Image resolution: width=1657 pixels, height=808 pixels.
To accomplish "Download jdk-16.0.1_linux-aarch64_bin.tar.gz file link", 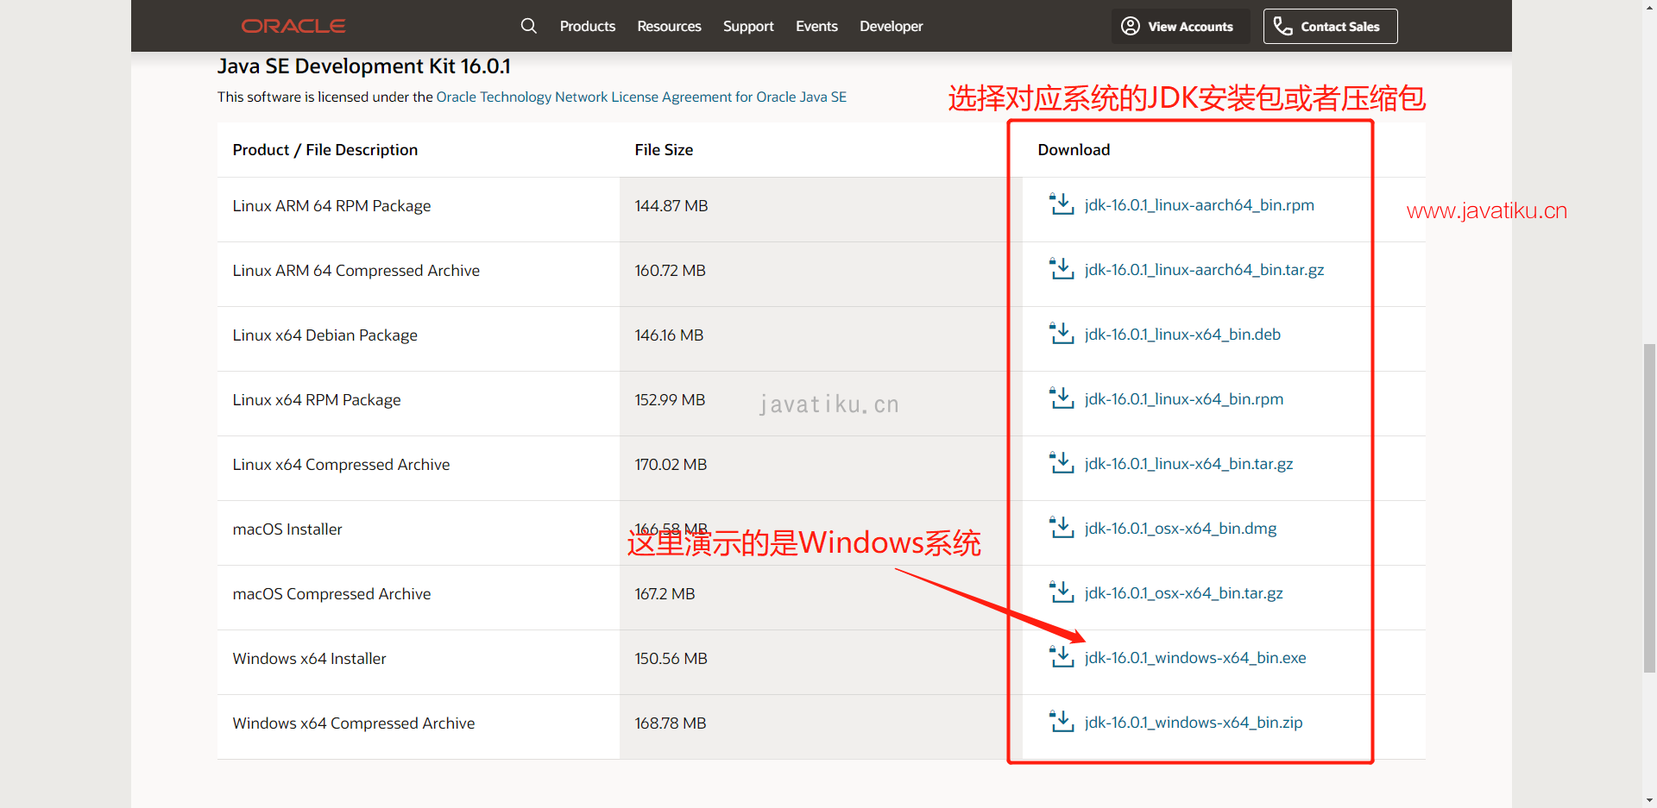I will coord(1204,270).
